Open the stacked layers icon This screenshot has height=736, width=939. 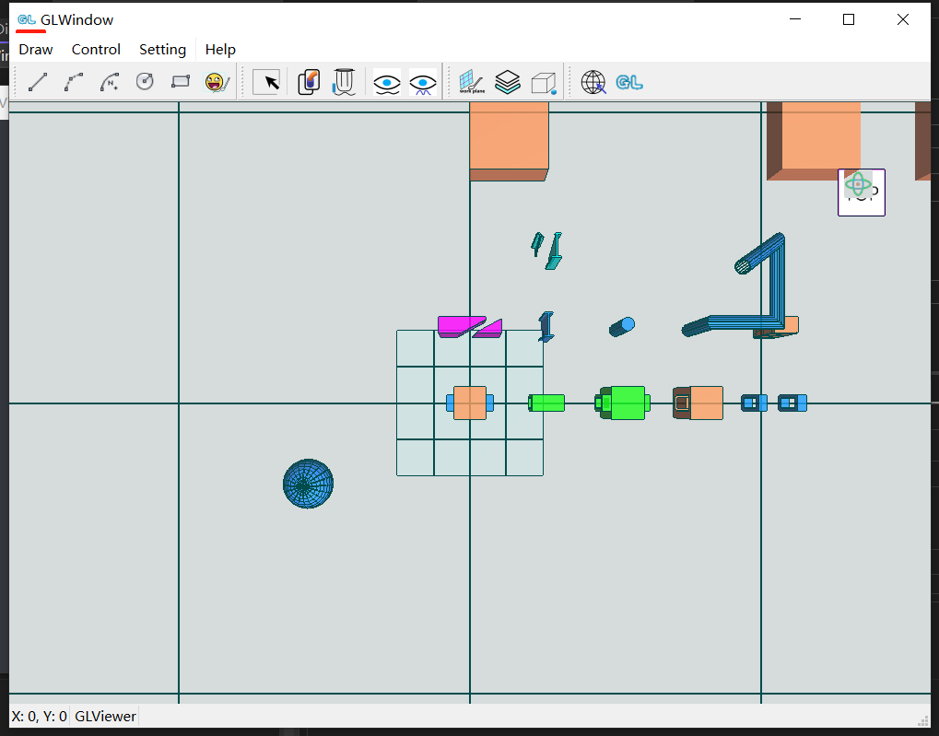[508, 82]
